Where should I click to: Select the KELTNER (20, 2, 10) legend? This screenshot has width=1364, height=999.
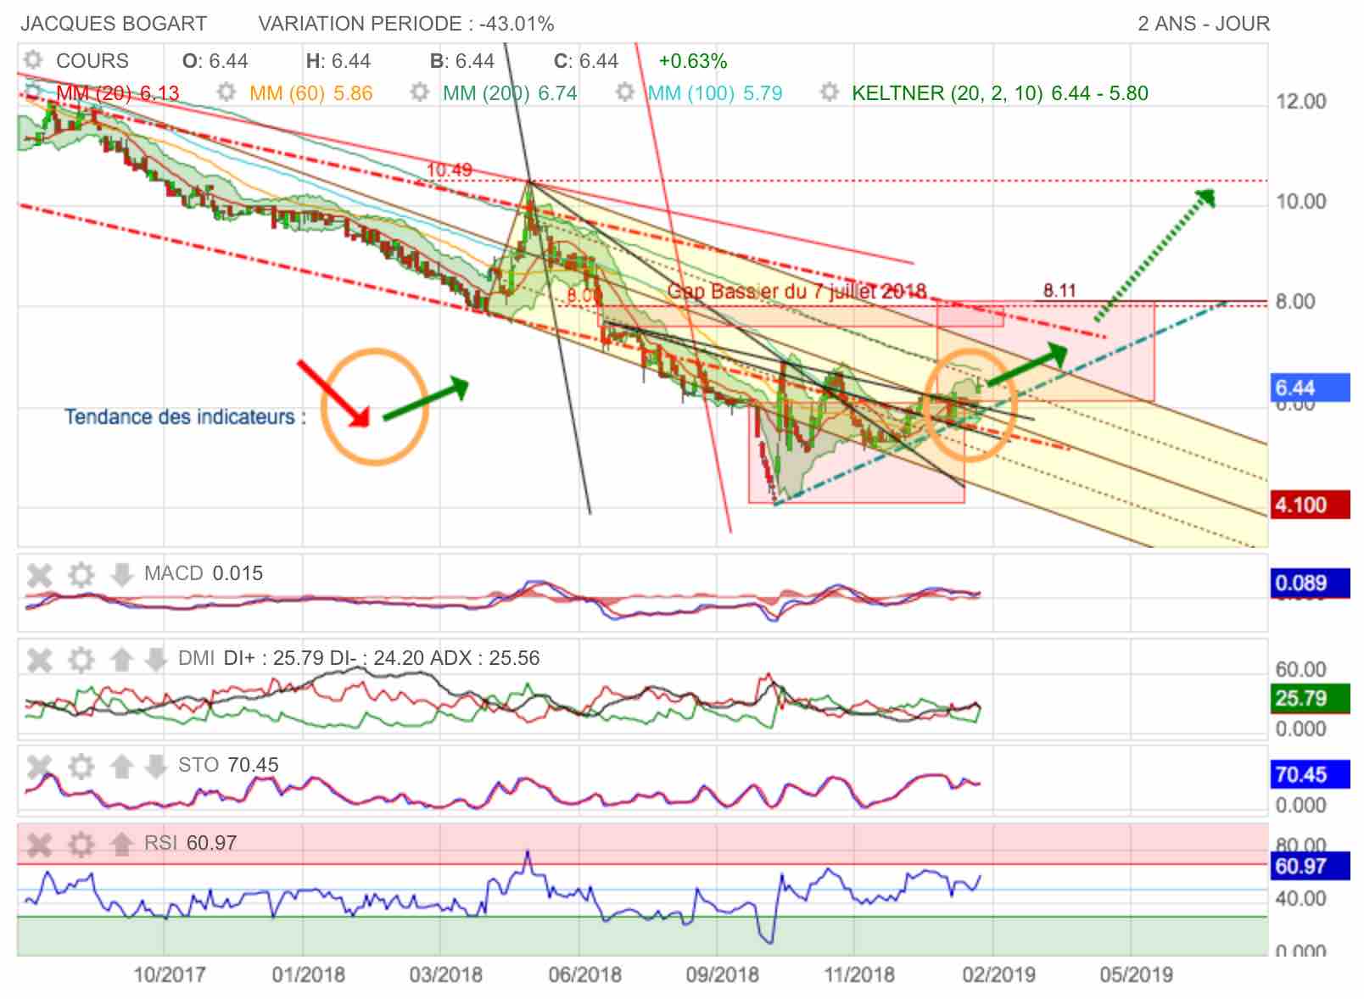(x=1000, y=92)
